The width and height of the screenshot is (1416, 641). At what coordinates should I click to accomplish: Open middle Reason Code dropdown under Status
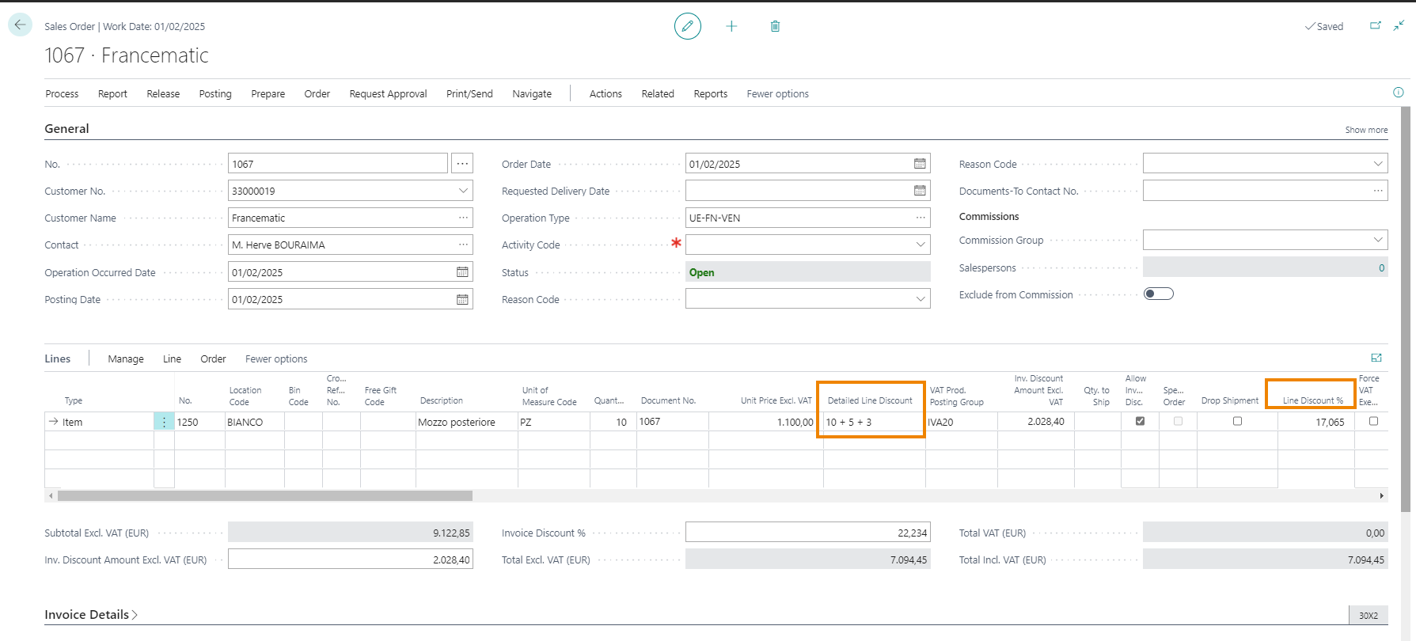point(921,299)
